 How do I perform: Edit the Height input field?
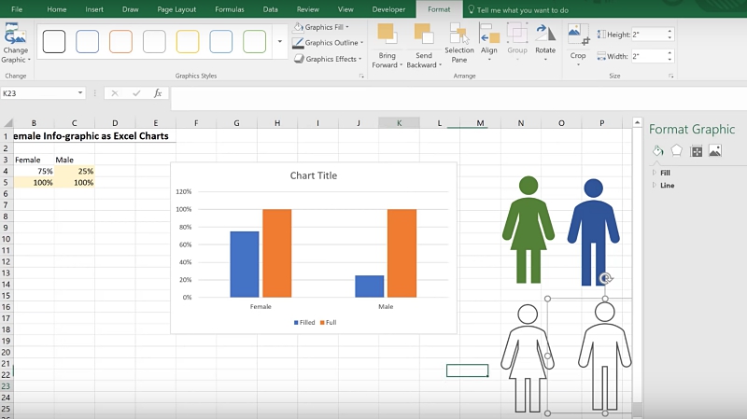click(x=648, y=35)
